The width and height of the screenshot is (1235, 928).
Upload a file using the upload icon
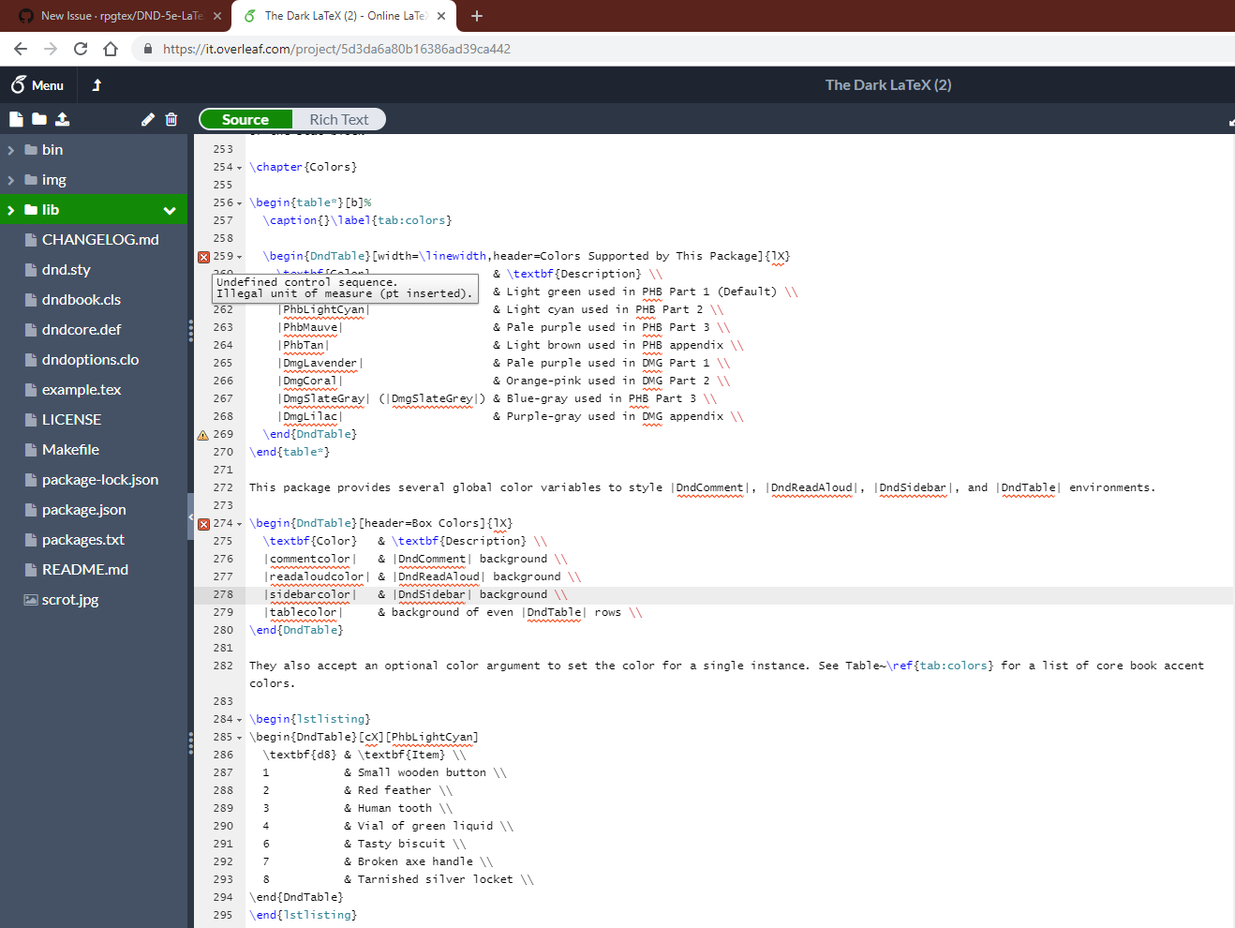click(63, 119)
